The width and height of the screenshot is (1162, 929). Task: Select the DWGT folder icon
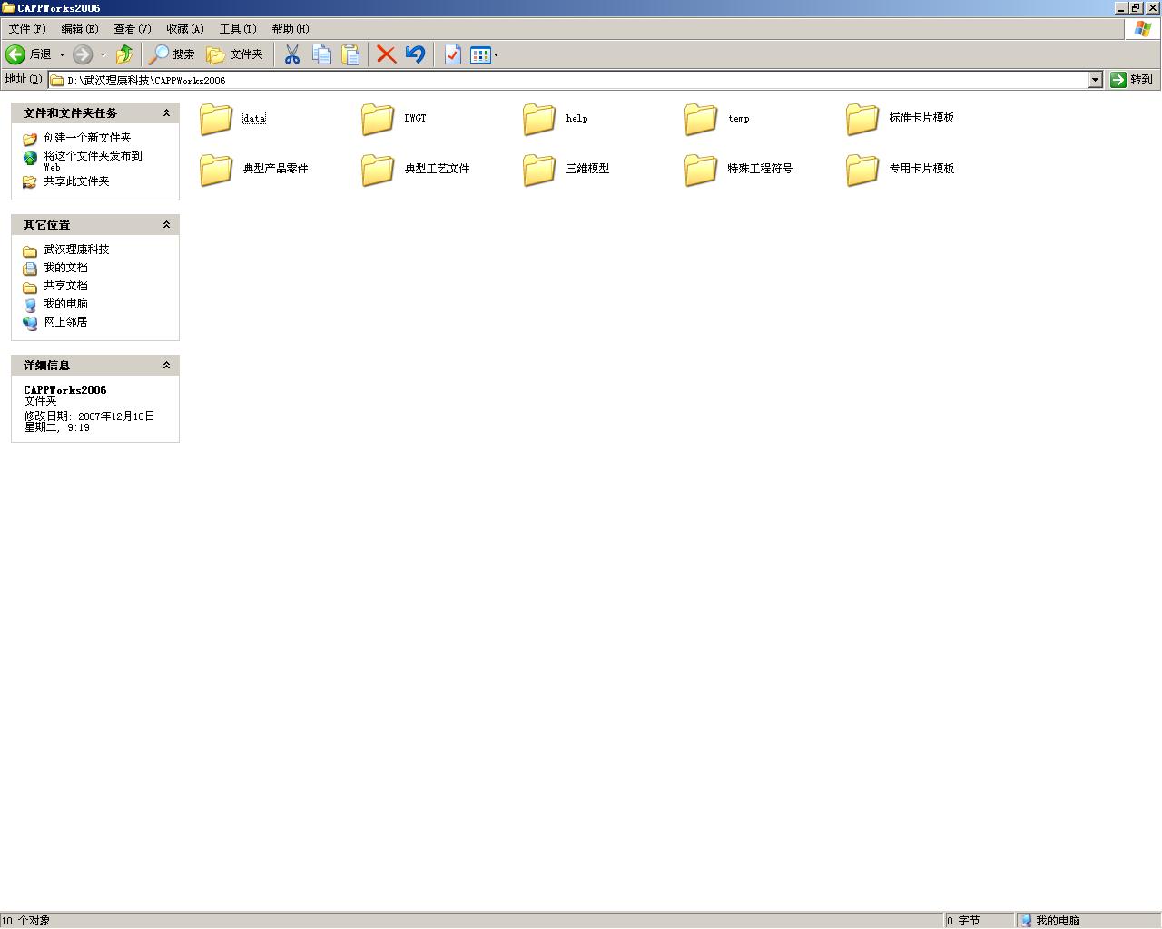tap(378, 118)
